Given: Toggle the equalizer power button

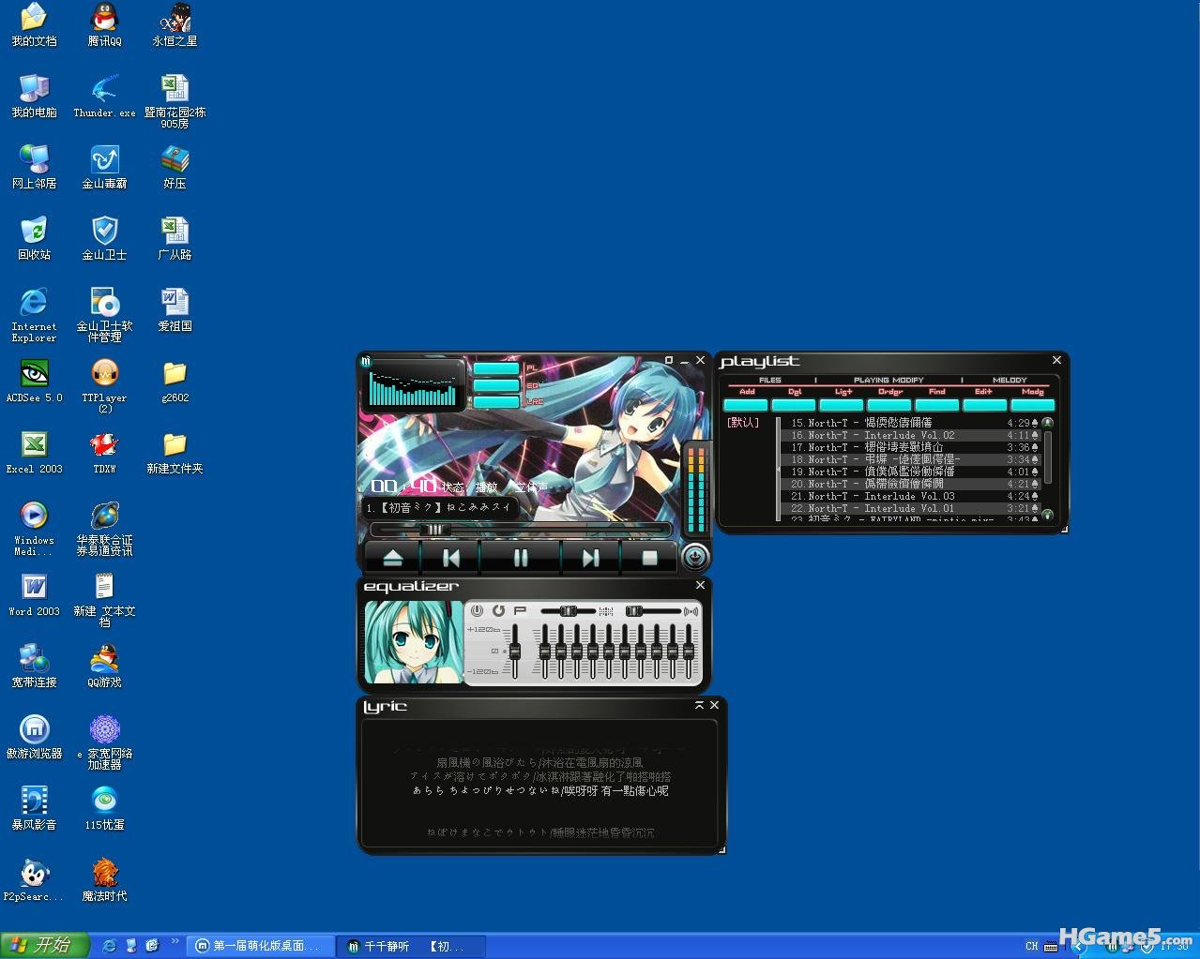Looking at the screenshot, I should [x=478, y=610].
